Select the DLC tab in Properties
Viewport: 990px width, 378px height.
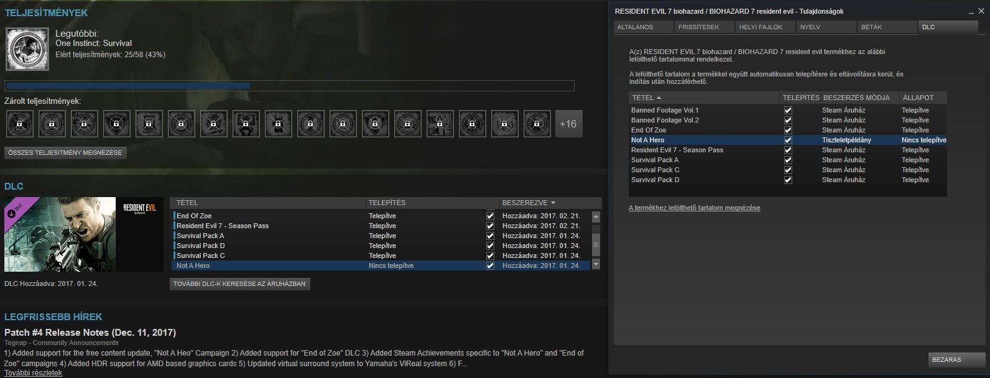pyautogui.click(x=948, y=27)
